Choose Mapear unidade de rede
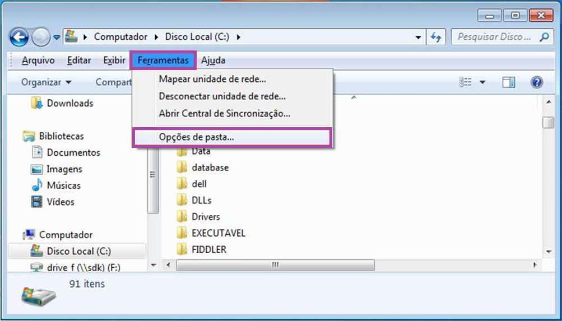The width and height of the screenshot is (562, 321). pos(233,78)
